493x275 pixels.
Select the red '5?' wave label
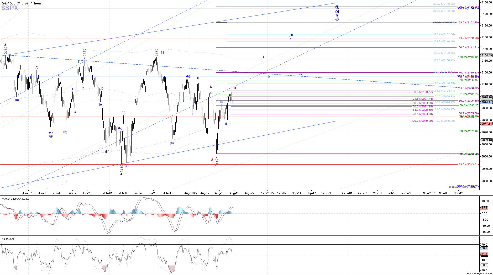coord(162,53)
